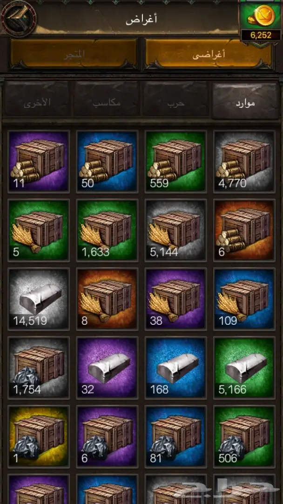Open the gold coins balance icon

tap(260, 16)
